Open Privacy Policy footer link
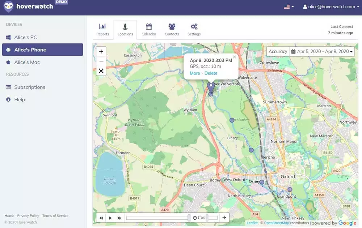The image size is (362, 228). (28, 216)
